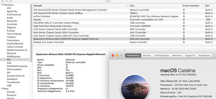This screenshot has width=216, height=99.
Task: Click the J6B1 slot cell
Action: [x=208, y=20]
